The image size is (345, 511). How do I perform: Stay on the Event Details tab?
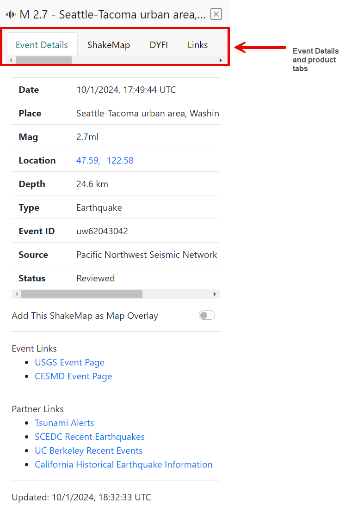[x=41, y=45]
